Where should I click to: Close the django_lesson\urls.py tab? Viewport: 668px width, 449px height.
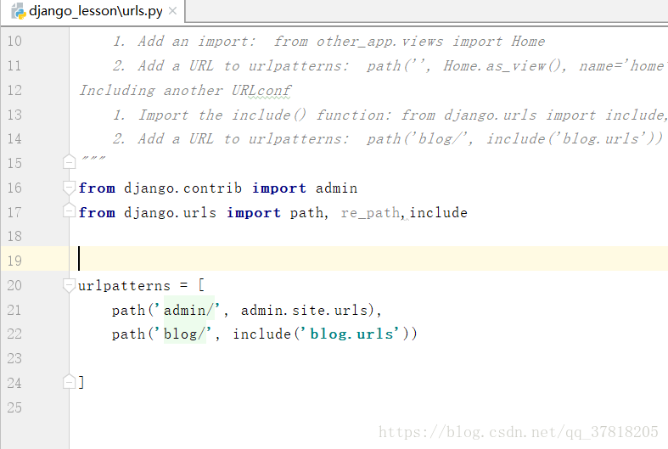(172, 11)
